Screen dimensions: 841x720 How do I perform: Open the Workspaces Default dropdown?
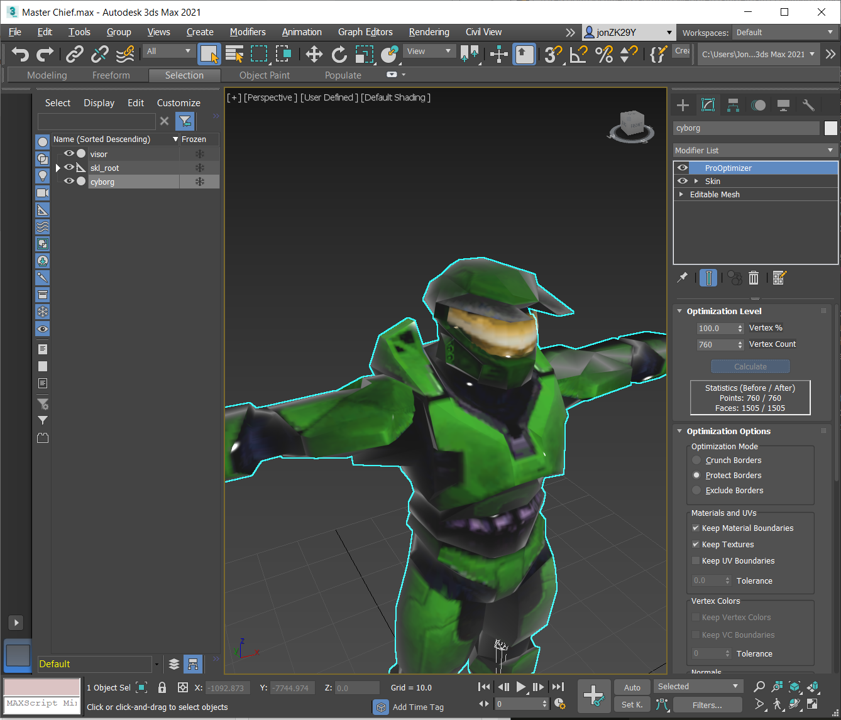[785, 33]
